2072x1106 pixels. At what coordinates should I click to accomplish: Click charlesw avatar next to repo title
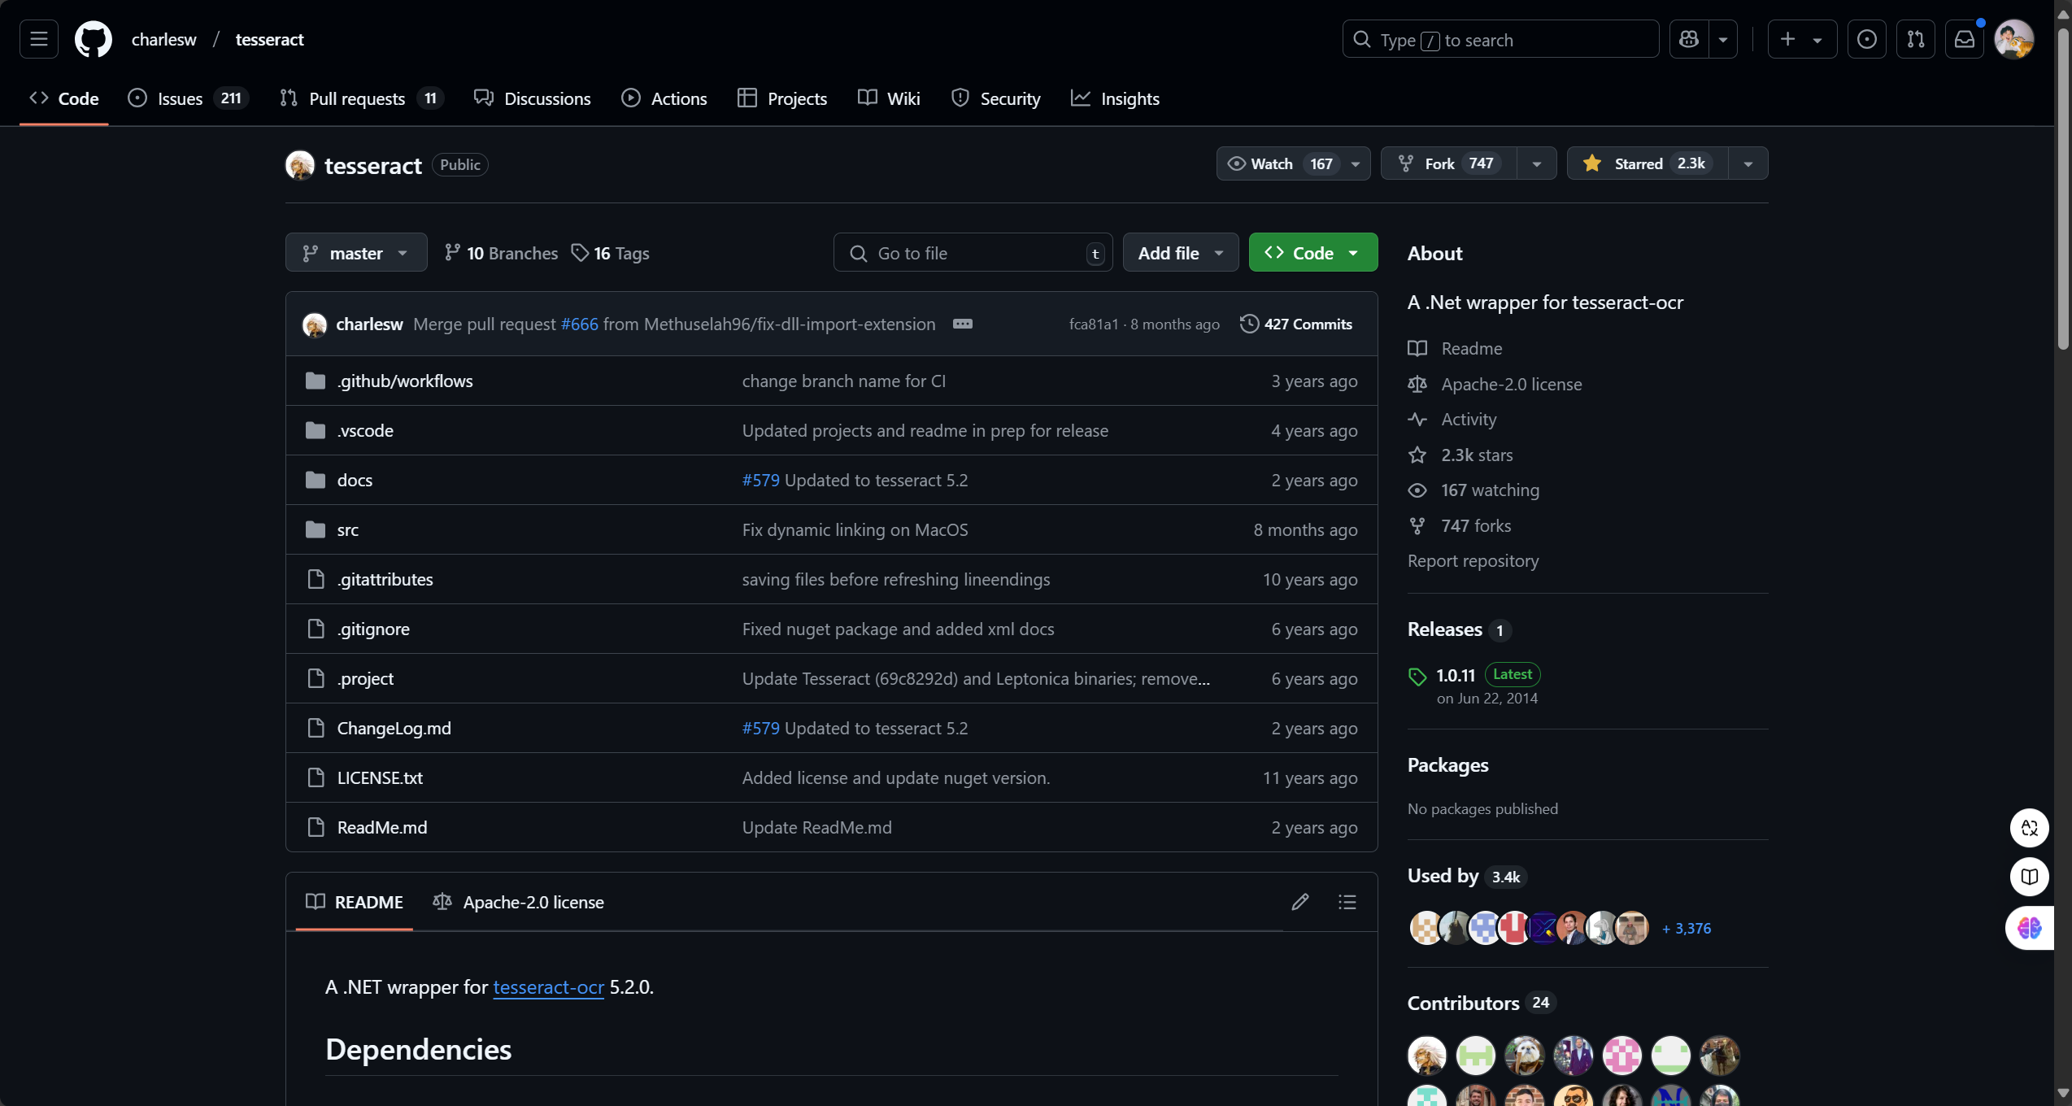[300, 165]
